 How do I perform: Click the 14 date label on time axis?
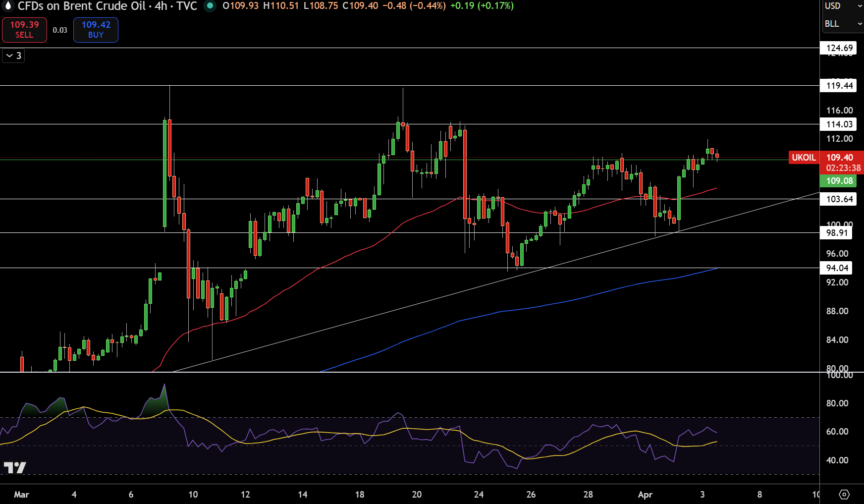(303, 495)
